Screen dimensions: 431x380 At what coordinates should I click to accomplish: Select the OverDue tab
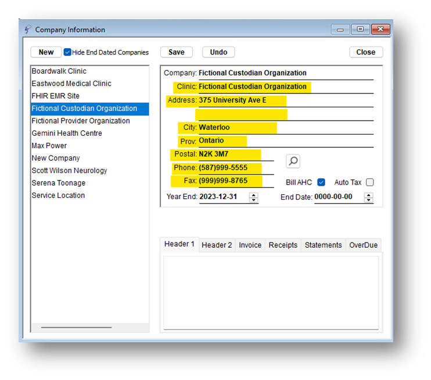363,245
